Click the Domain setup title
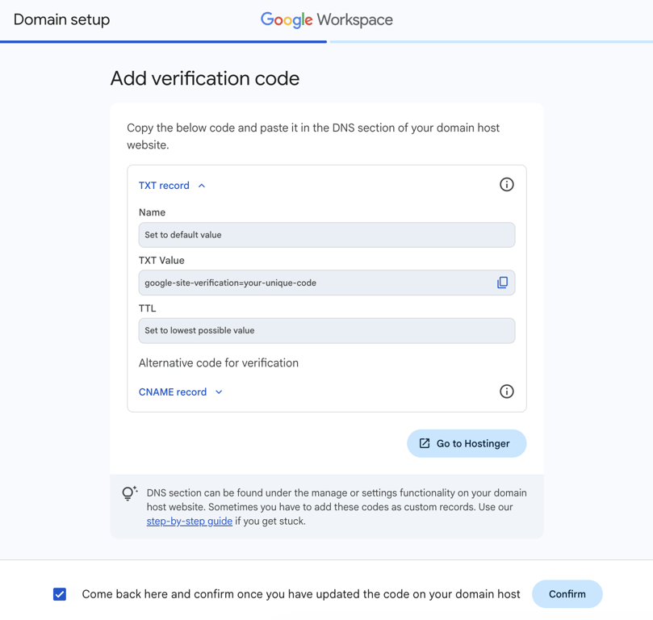653x620 pixels. point(61,19)
